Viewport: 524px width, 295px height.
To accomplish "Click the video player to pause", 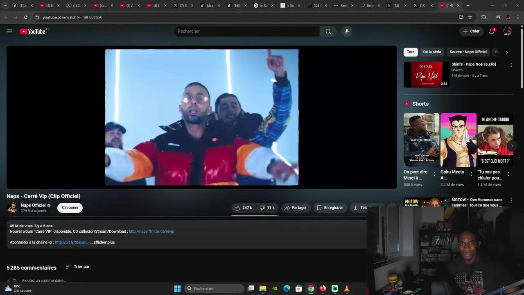I will click(x=202, y=117).
